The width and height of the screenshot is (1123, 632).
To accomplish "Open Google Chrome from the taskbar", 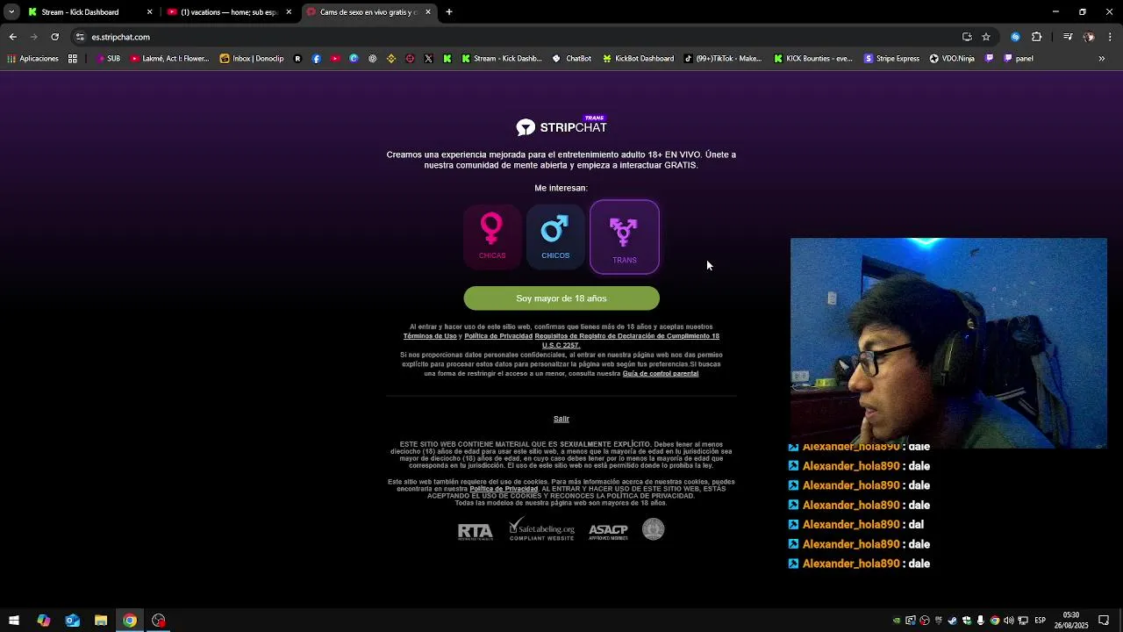I will click(130, 621).
